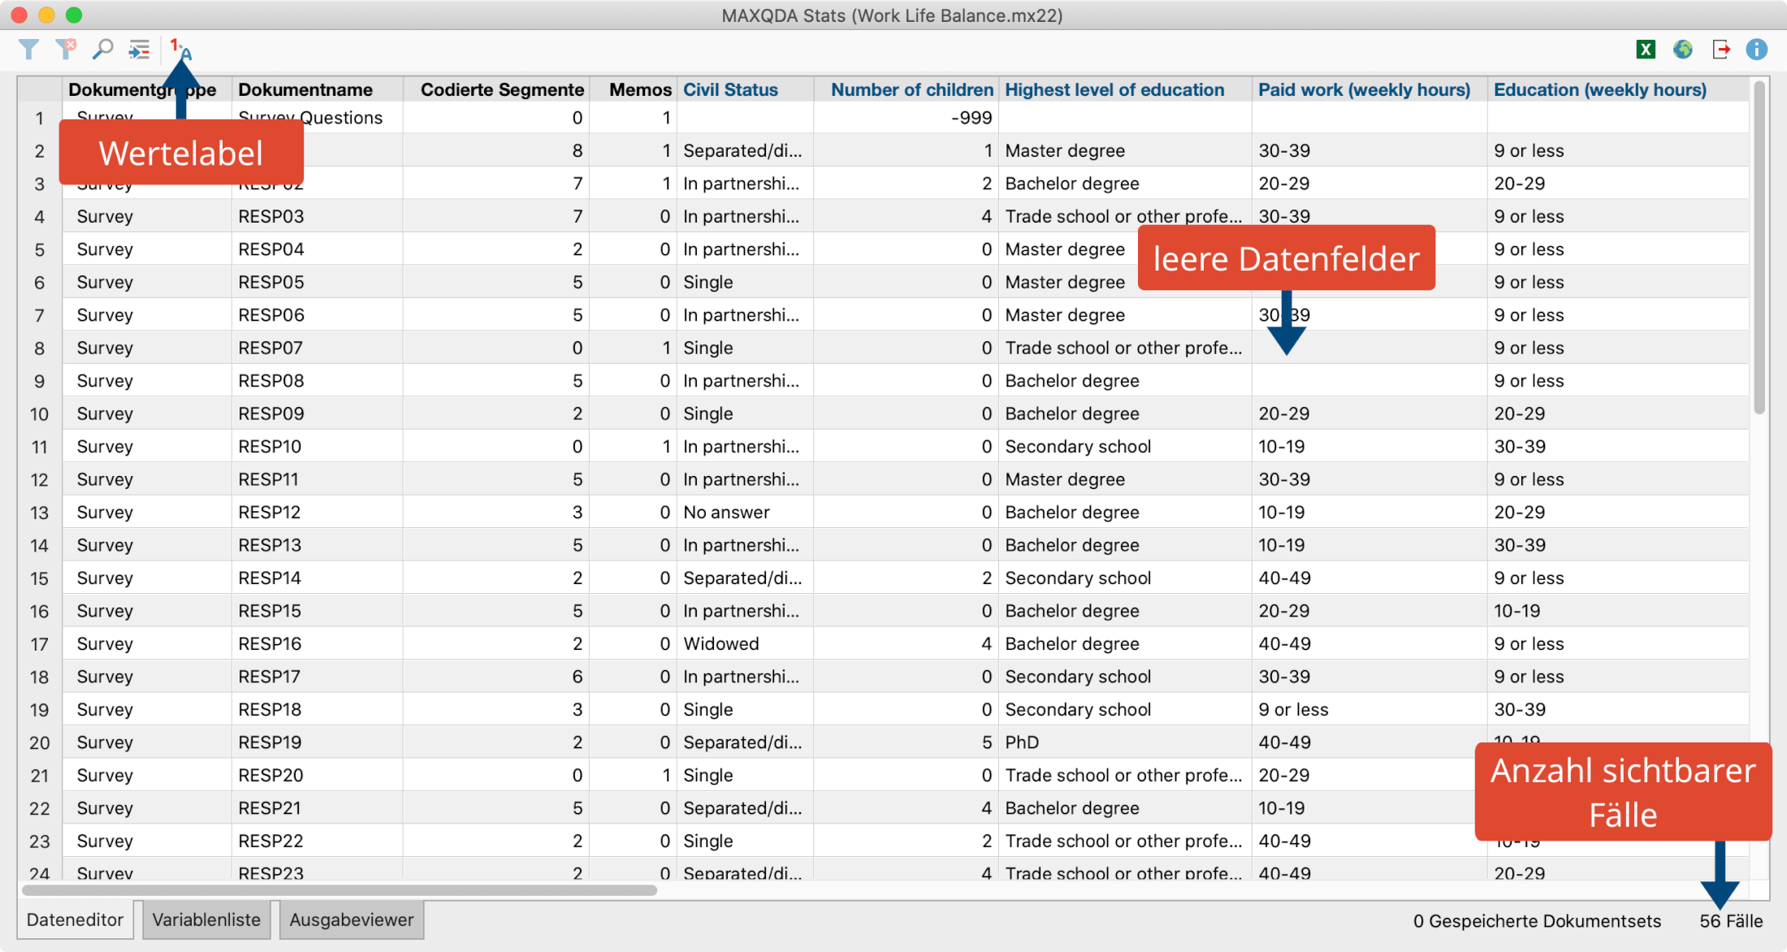Open the filter funnel tool

(28, 50)
